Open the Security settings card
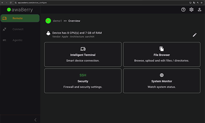Viewport: 205px width, 123px height. (83, 81)
